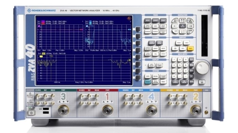Push the dark OK ENTER navigation key

182,26
